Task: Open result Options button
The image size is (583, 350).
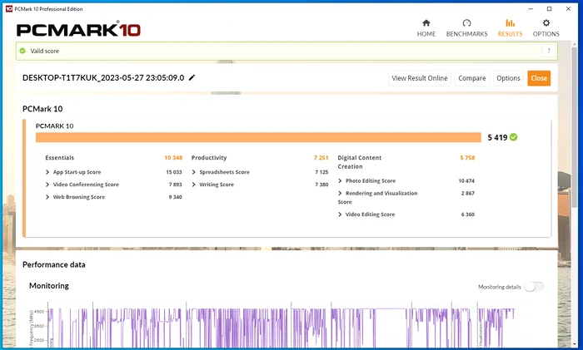Action: [x=508, y=78]
